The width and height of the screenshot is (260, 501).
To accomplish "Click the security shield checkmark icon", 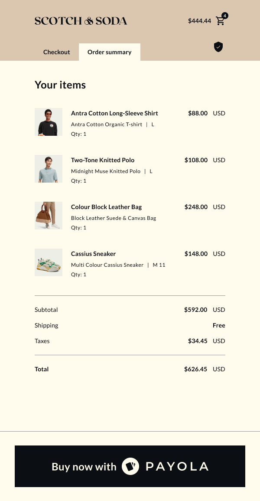I will point(218,47).
